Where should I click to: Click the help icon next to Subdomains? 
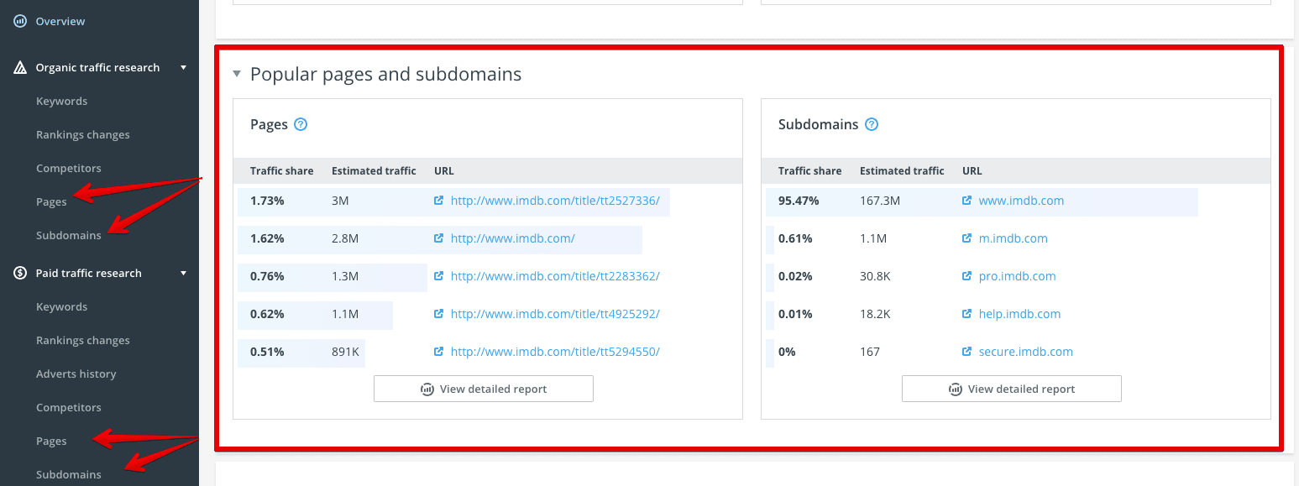point(872,124)
